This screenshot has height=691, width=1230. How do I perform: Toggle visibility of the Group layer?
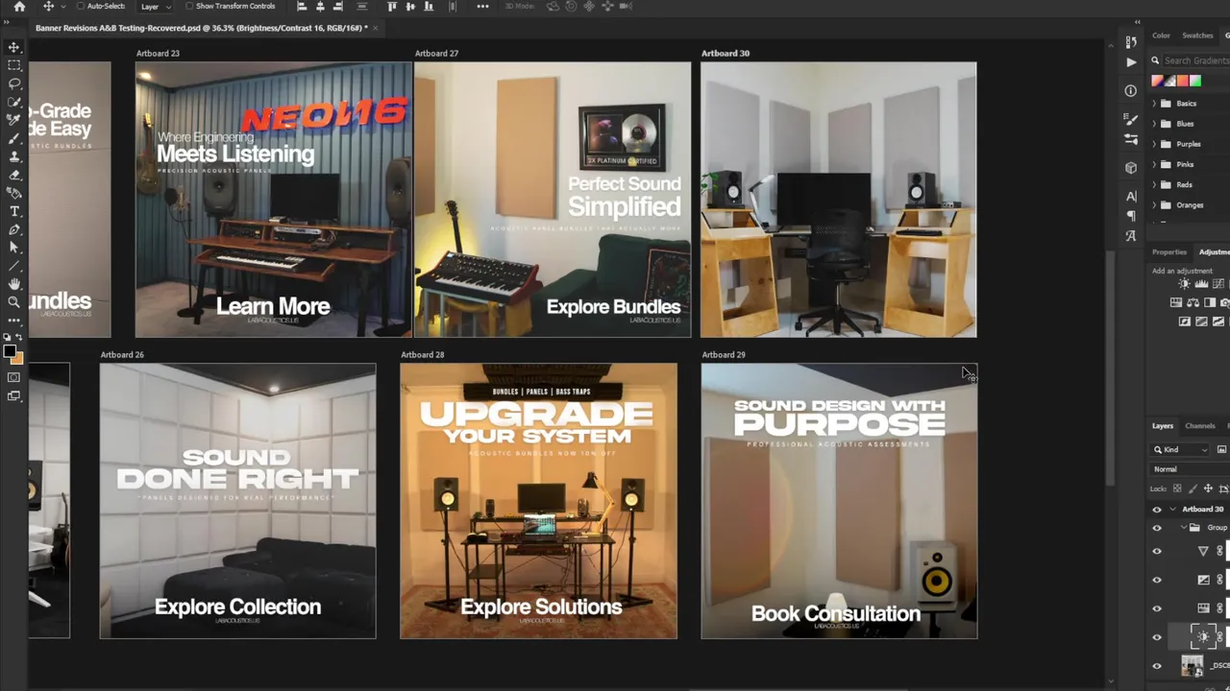click(1157, 528)
